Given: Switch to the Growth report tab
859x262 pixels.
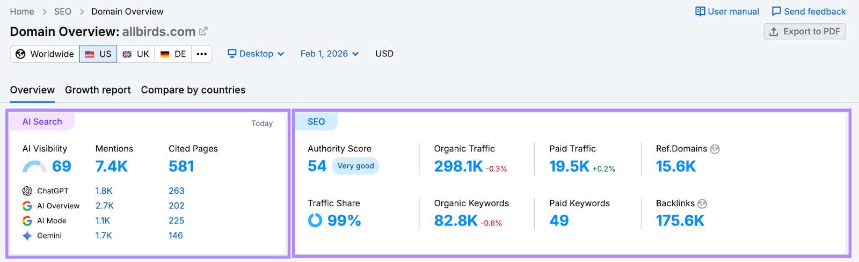Looking at the screenshot, I should pos(98,90).
